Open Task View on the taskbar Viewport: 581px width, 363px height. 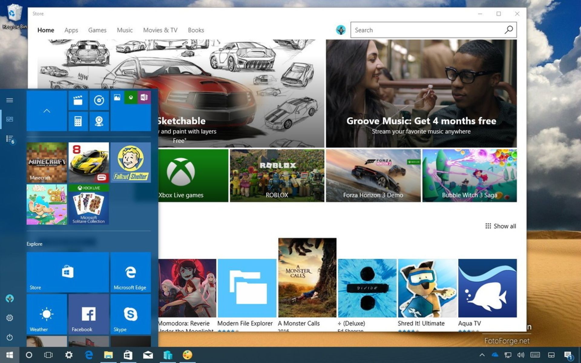tap(48, 355)
